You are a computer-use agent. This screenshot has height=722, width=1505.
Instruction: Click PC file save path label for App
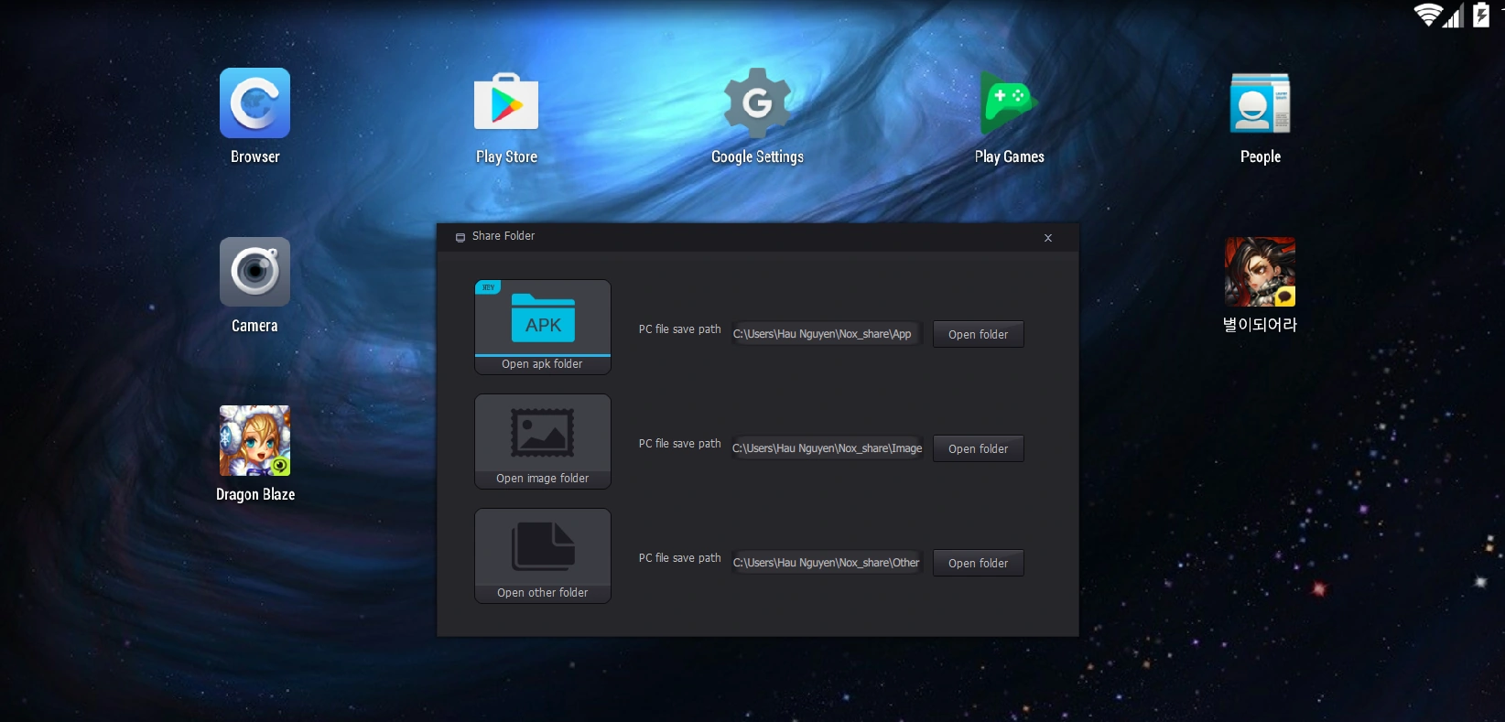[x=680, y=329]
